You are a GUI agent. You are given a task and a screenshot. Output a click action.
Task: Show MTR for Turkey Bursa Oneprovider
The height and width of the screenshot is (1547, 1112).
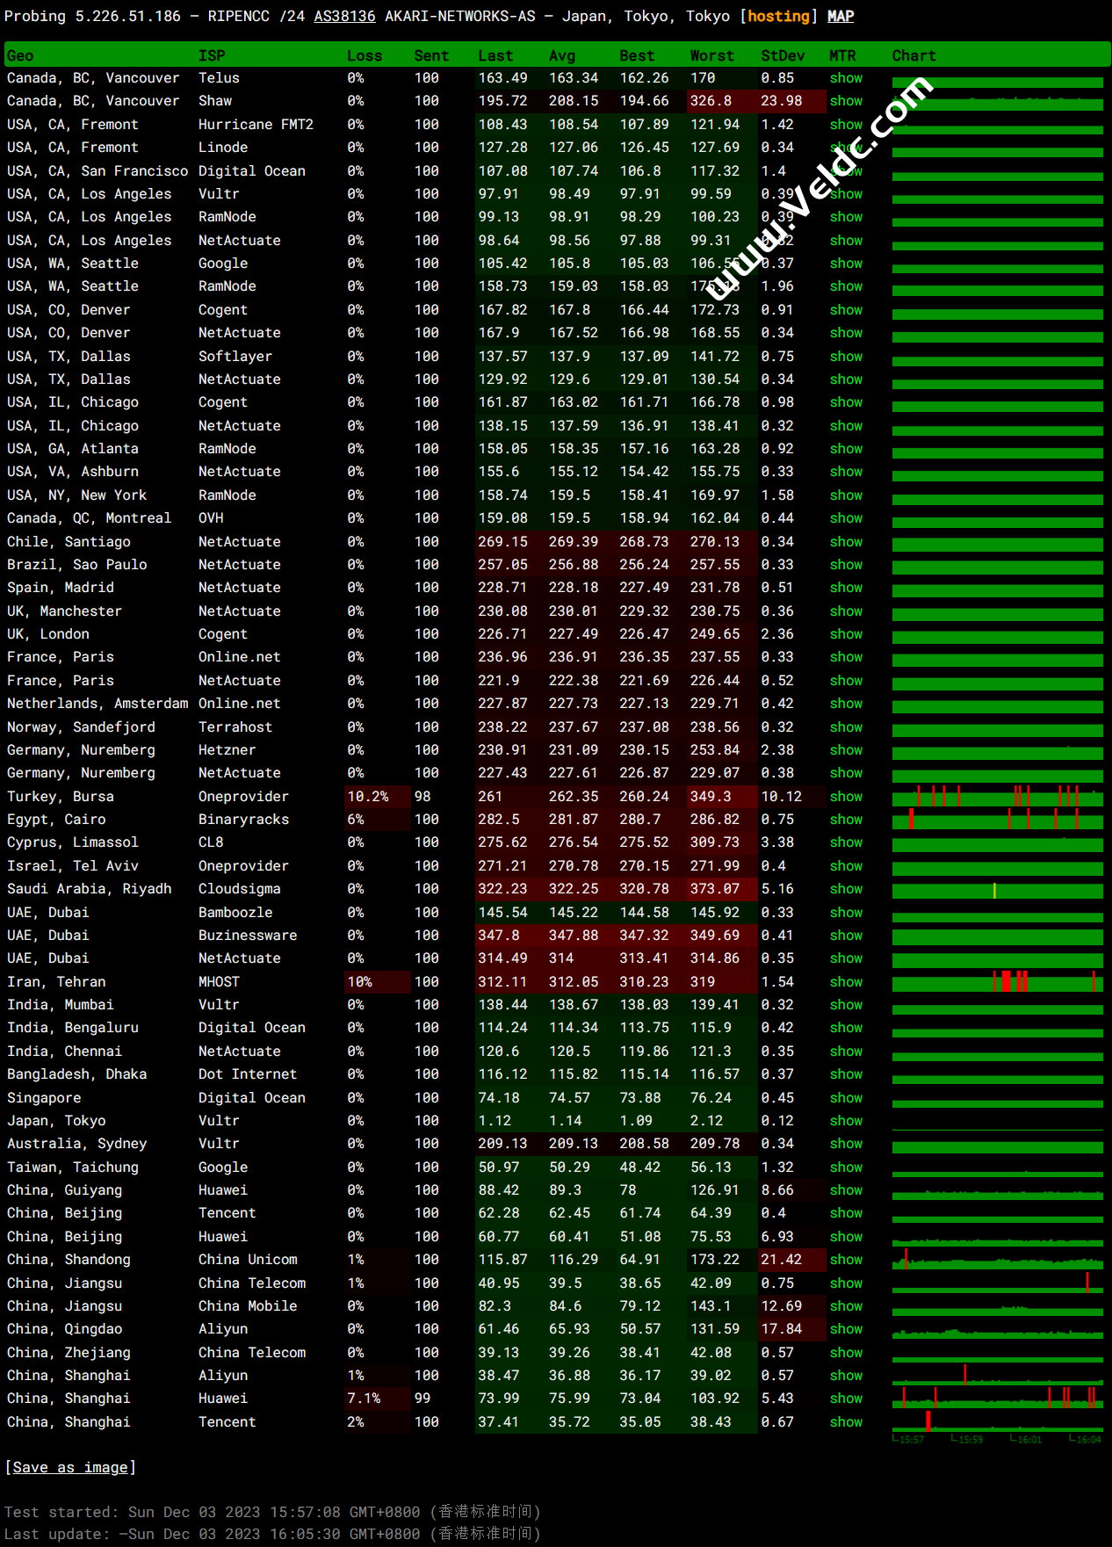(846, 797)
